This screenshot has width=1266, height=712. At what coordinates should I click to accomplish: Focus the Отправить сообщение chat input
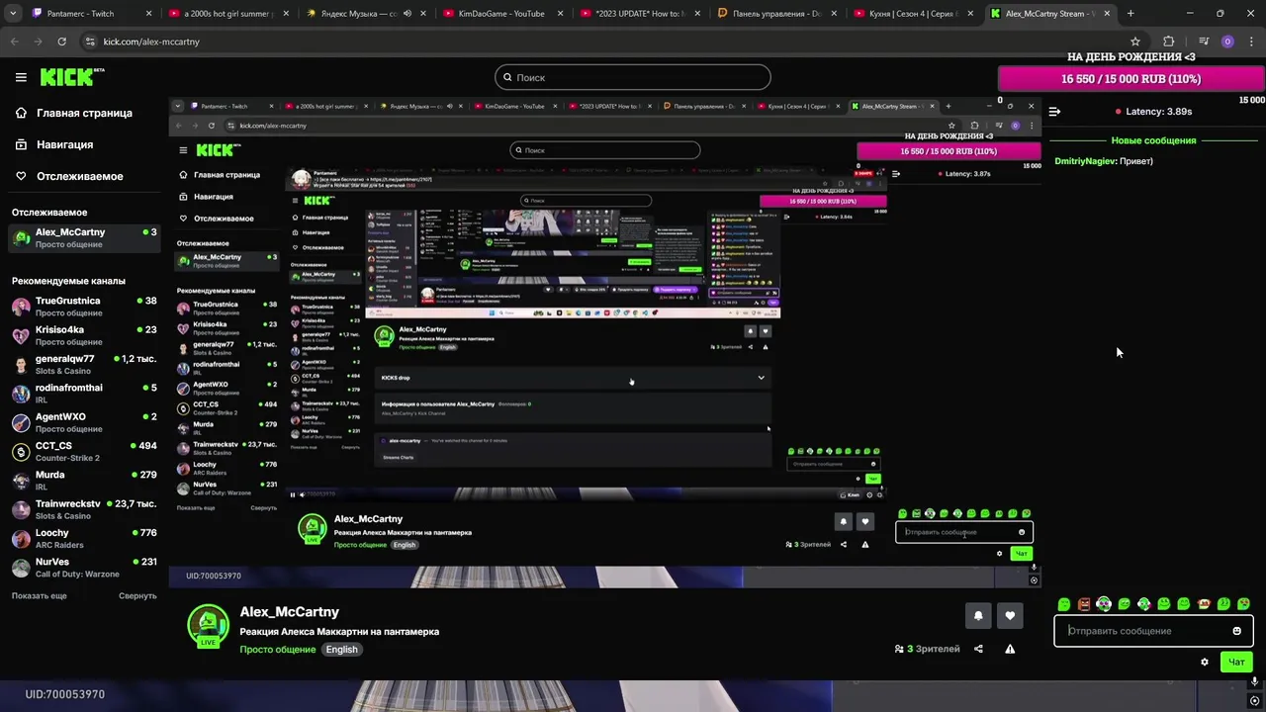pos(1153,631)
